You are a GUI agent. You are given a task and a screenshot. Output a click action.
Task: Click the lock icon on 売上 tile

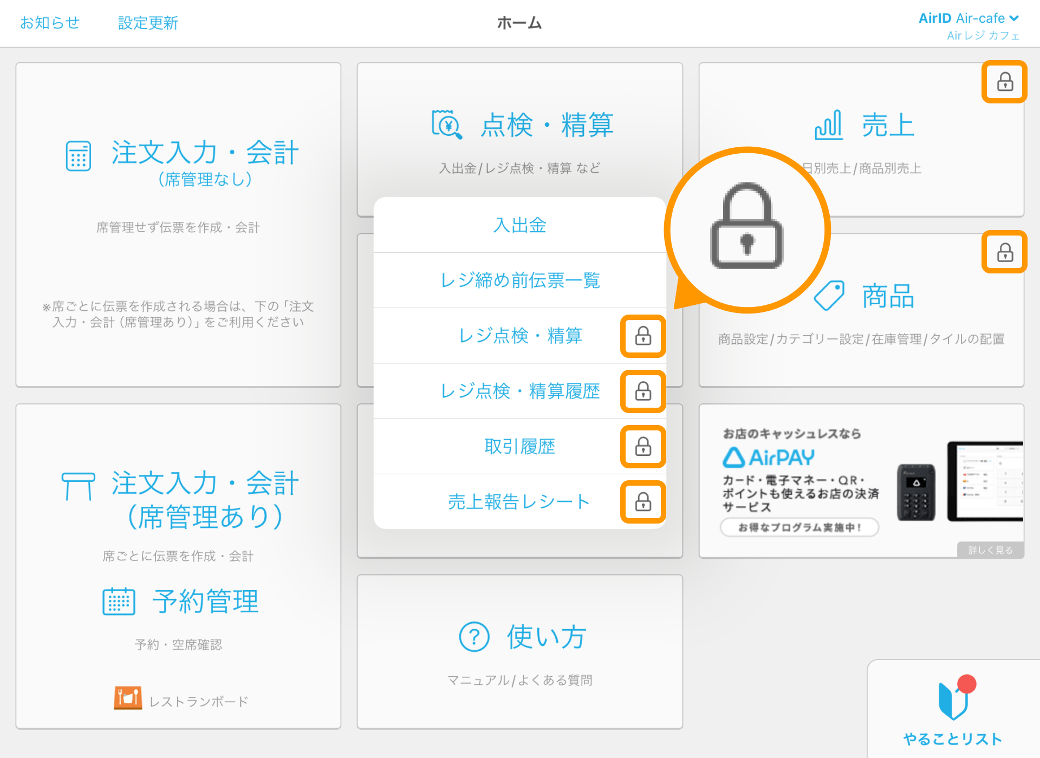point(1005,82)
